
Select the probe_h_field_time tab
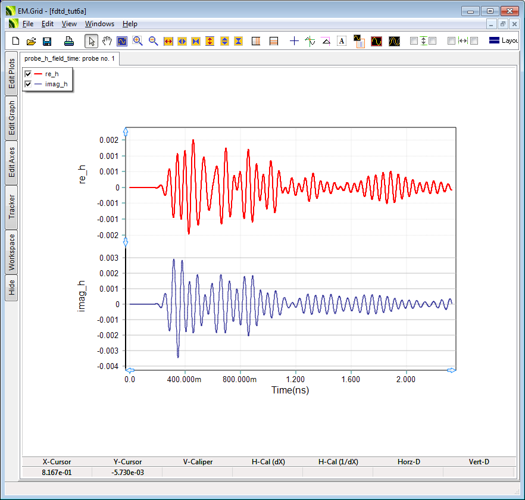click(70, 59)
